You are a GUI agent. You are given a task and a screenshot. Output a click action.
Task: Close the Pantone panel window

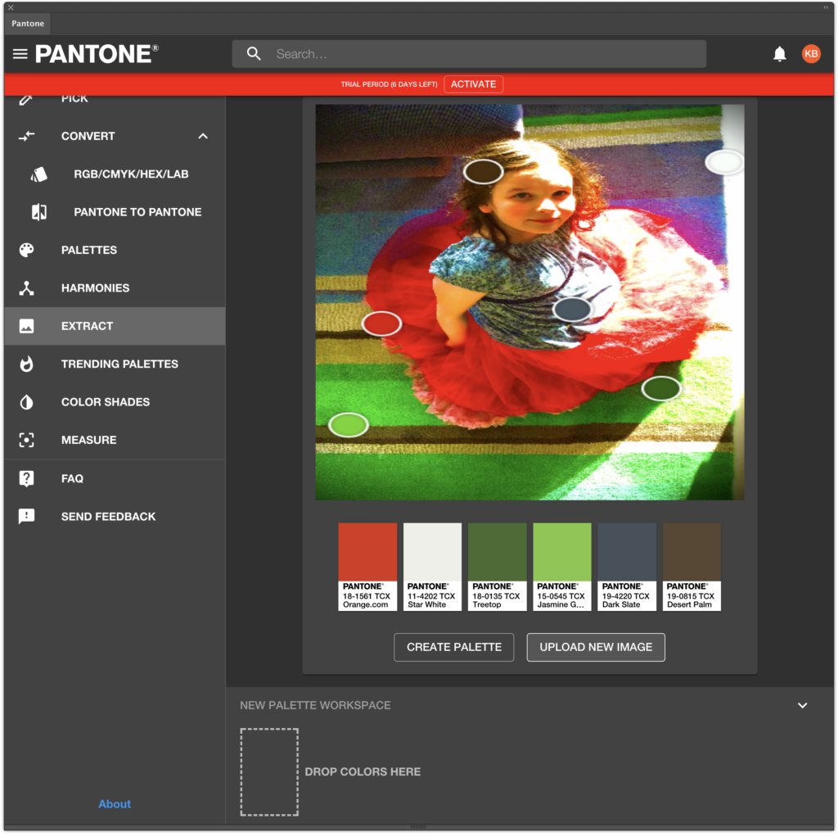(x=11, y=7)
